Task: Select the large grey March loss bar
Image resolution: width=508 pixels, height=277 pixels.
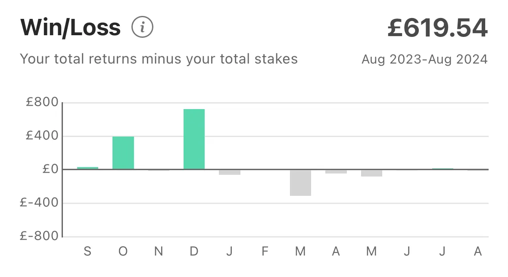Action: (x=300, y=183)
